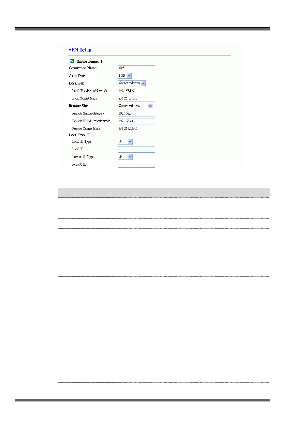This screenshot has width=291, height=422.
Task: Click the Remote Subnet Mask field
Action: point(136,129)
